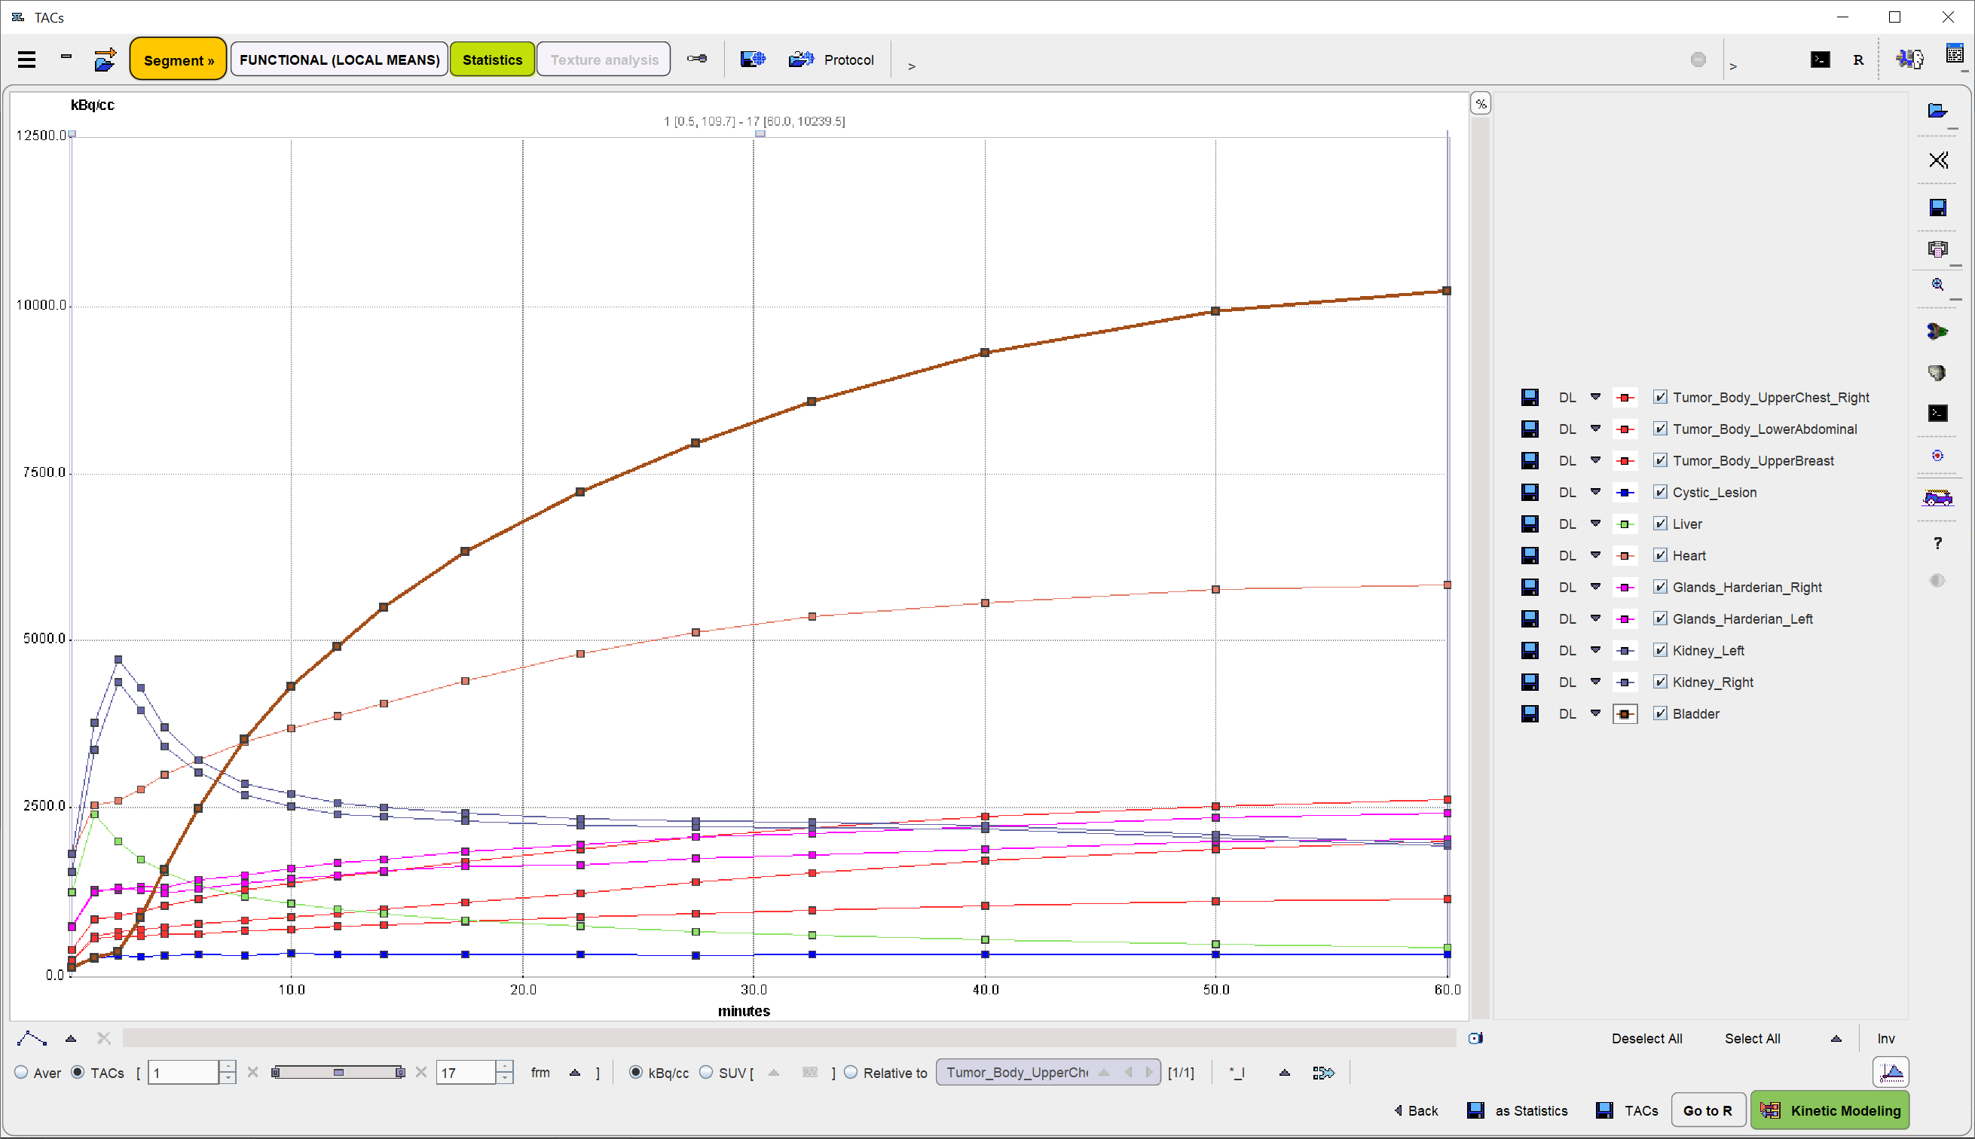Image resolution: width=1975 pixels, height=1139 pixels.
Task: Click the frame range slider bar
Action: pos(338,1073)
